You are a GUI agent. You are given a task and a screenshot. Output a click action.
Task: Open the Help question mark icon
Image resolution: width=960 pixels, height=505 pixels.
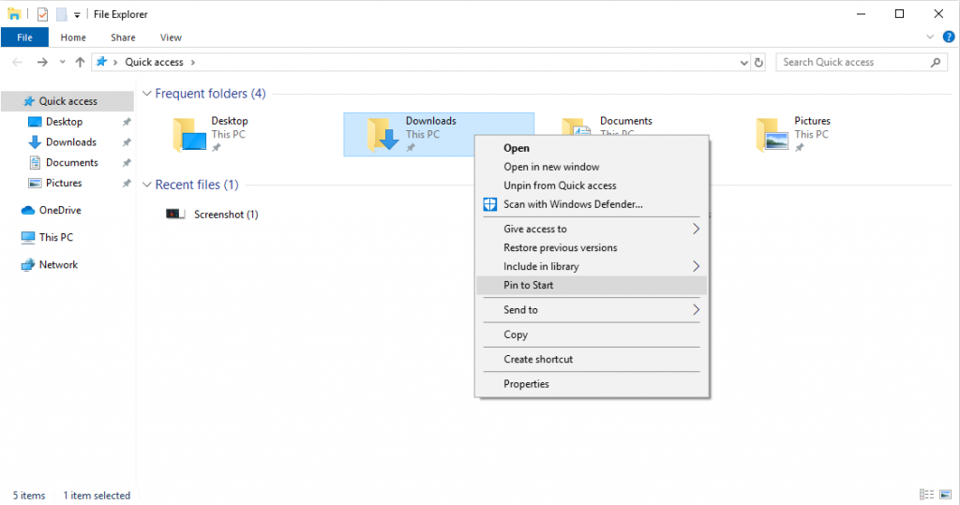click(x=949, y=37)
